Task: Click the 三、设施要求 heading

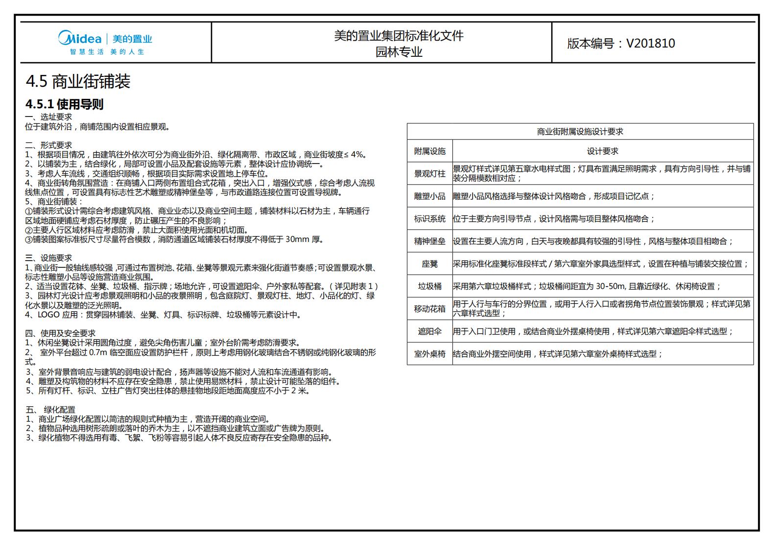Action: click(x=48, y=258)
